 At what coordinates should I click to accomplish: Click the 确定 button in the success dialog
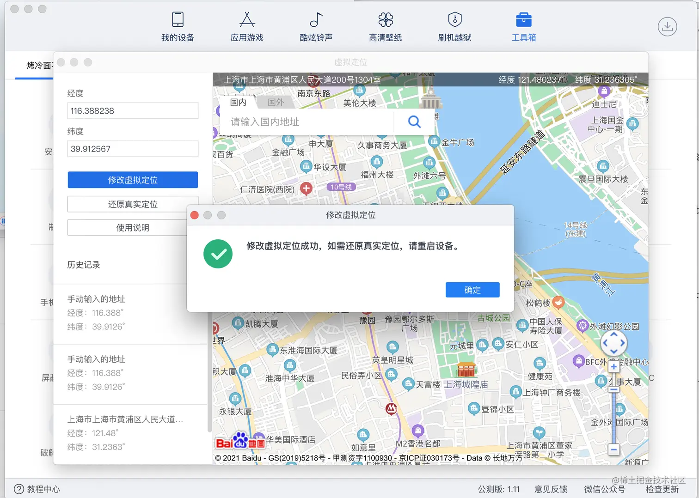point(472,290)
